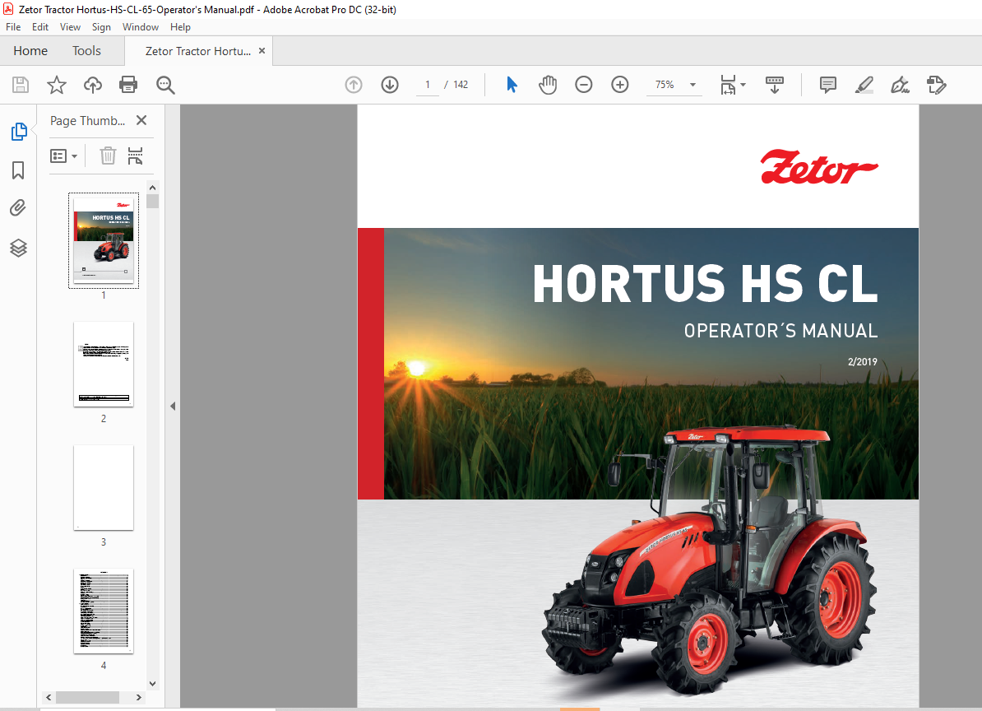Open fit page scrolling options icon
Image resolution: width=982 pixels, height=711 pixels.
[x=728, y=85]
